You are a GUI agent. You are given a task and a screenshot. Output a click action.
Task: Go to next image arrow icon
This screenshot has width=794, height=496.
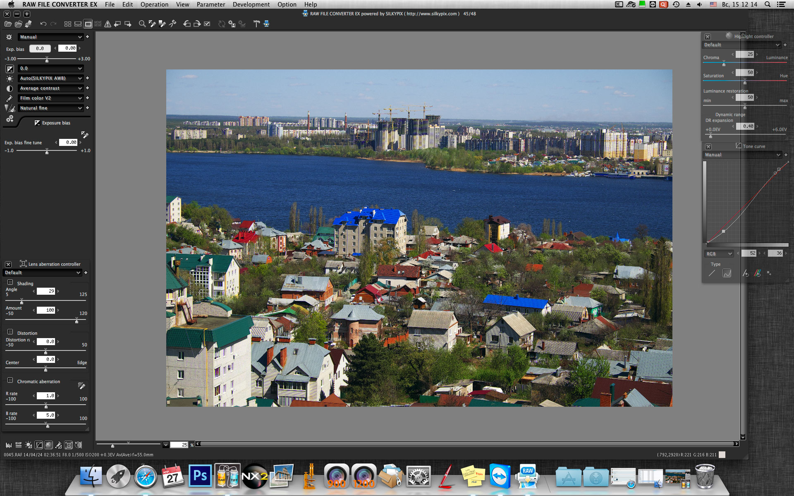pos(128,24)
